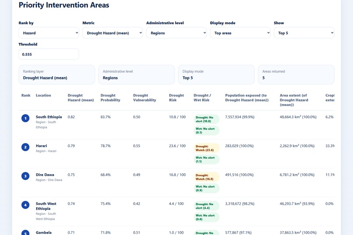353x235 pixels.
Task: Click the 'Drought: Watch (23.6)' badge
Action: click(x=206, y=148)
